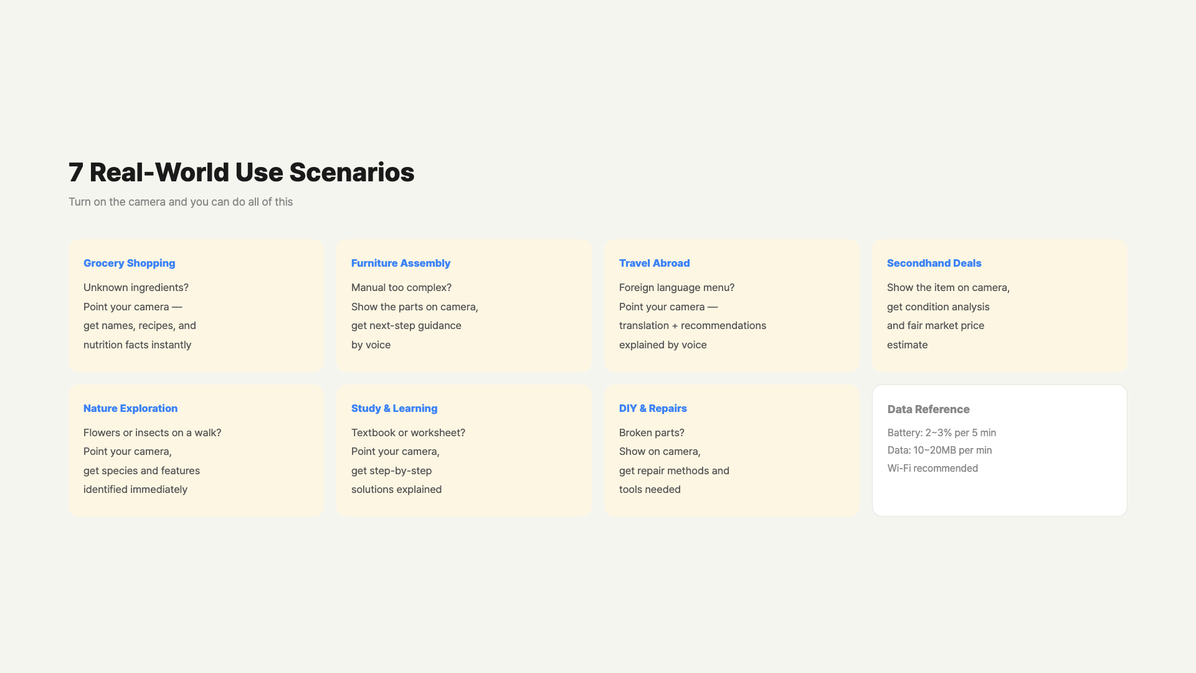Select the 'Broken parts?' text line
The image size is (1196, 673).
pyautogui.click(x=652, y=432)
